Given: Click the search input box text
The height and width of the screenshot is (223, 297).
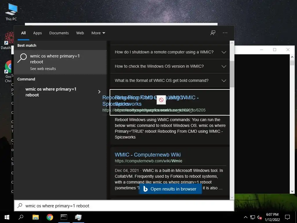Looking at the screenshot, I should (57, 206).
